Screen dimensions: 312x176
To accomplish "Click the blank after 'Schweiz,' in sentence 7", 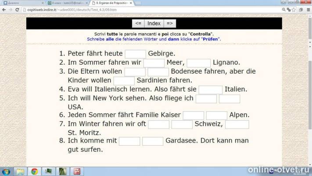I will (x=237, y=125).
